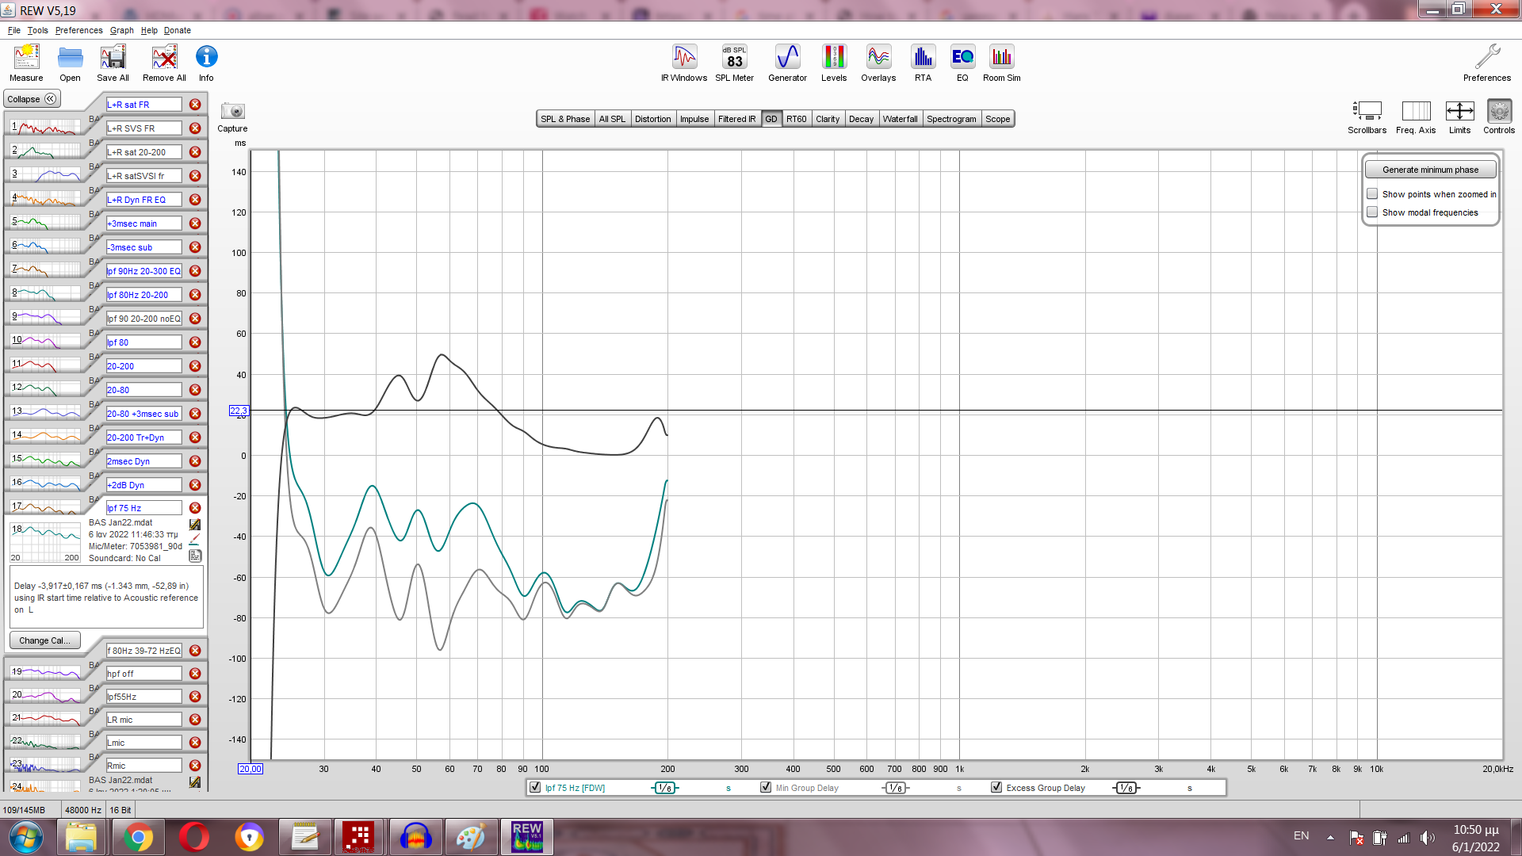The width and height of the screenshot is (1522, 856).
Task: Switch to the Impulse tab
Action: 694,119
